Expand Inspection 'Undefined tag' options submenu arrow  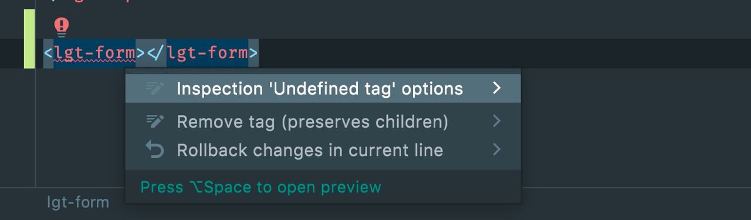coord(497,89)
